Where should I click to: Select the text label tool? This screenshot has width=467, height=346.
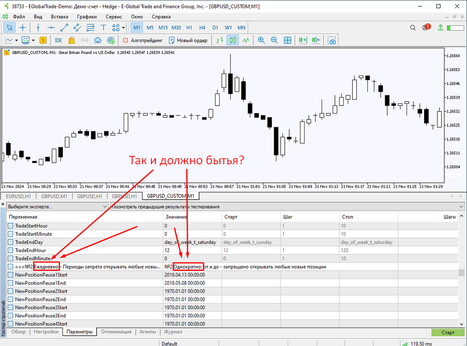(x=103, y=28)
